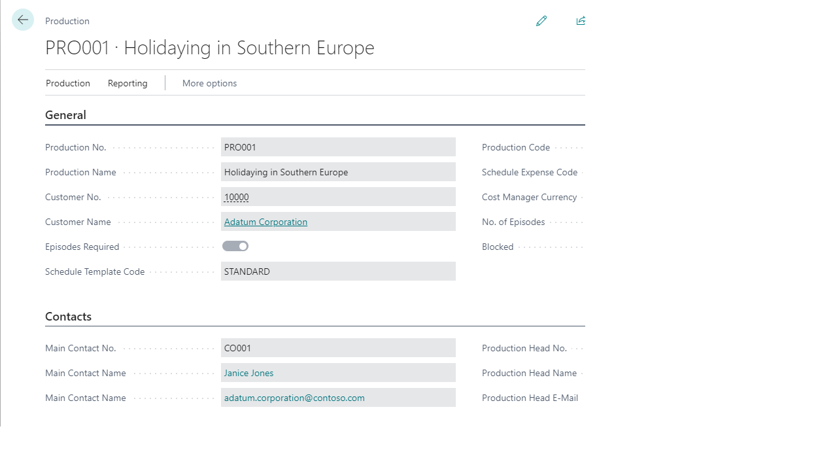The image size is (837, 471).
Task: Open the Adatum Corporation customer link
Action: (265, 222)
